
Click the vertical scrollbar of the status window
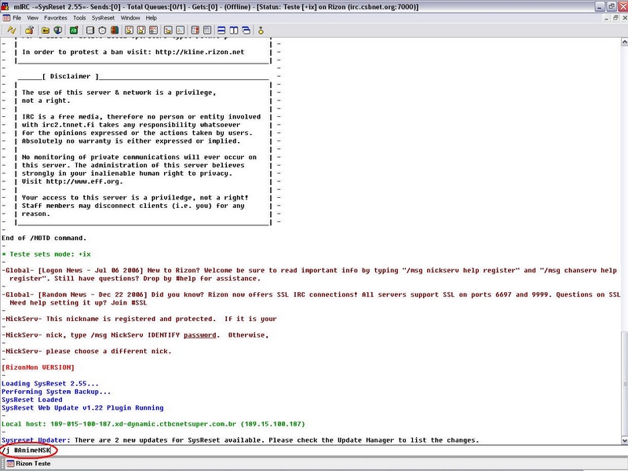(624, 235)
